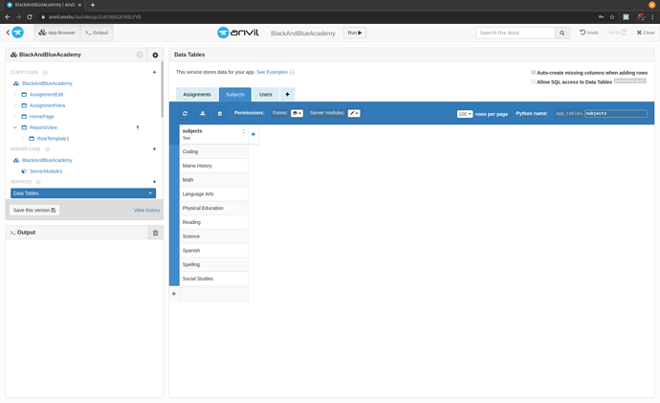
Task: Add a new client code item
Action: (x=154, y=72)
